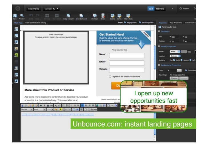Toggle border Bottom checkbox

tap(190, 60)
